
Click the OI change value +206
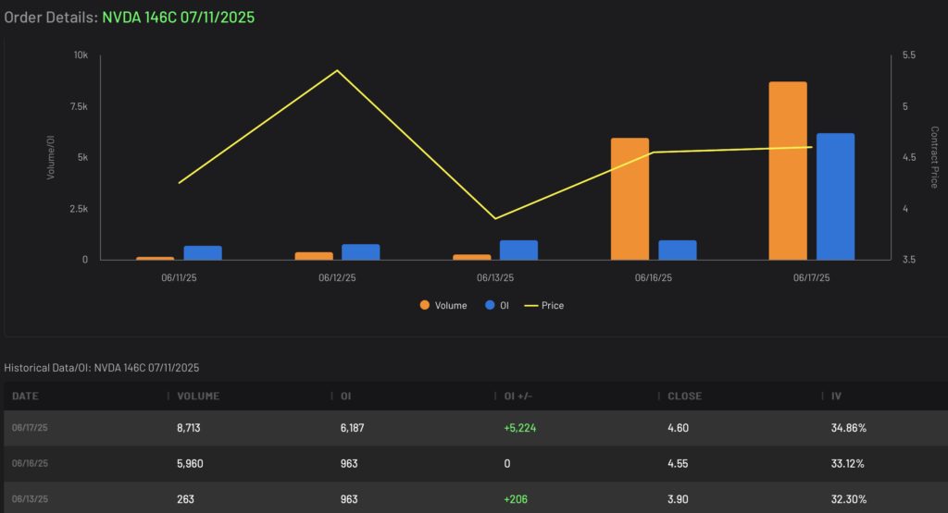(516, 499)
